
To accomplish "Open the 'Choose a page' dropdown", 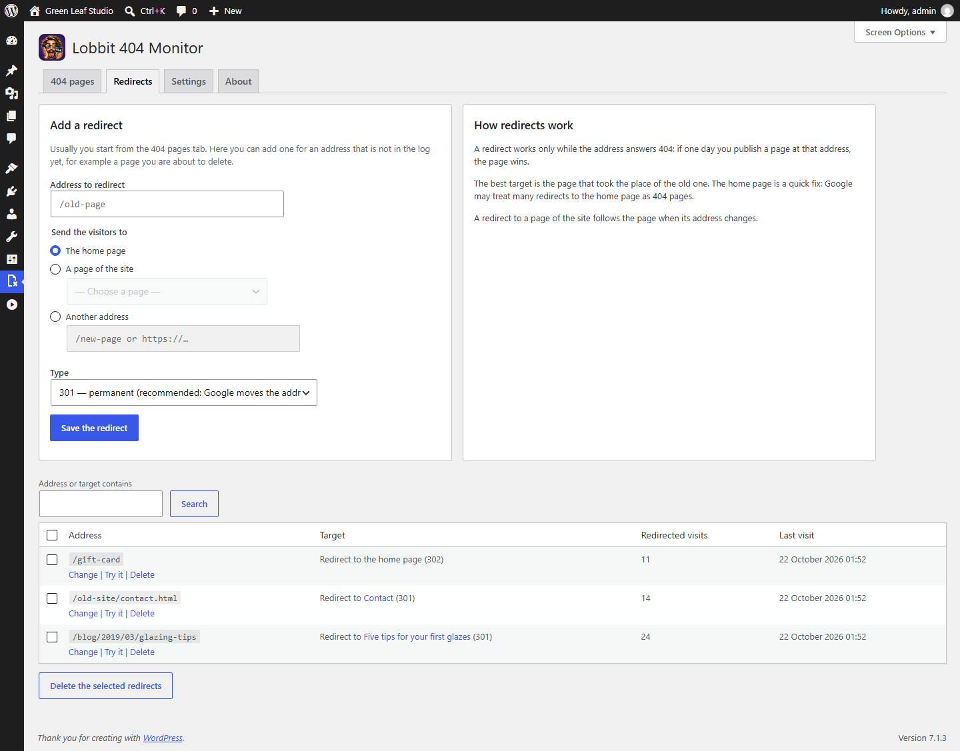I will click(167, 291).
